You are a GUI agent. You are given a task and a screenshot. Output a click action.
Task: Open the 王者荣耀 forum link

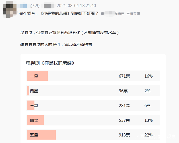click(133, 14)
